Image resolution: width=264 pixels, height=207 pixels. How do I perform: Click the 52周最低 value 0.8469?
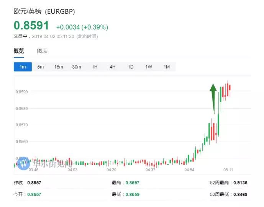pos(240,194)
